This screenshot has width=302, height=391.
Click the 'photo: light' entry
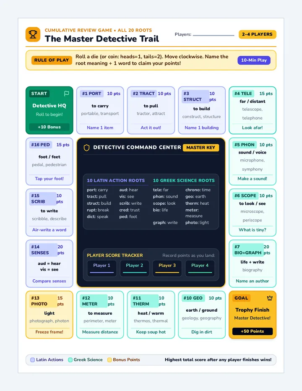pyautogui.click(x=197, y=222)
